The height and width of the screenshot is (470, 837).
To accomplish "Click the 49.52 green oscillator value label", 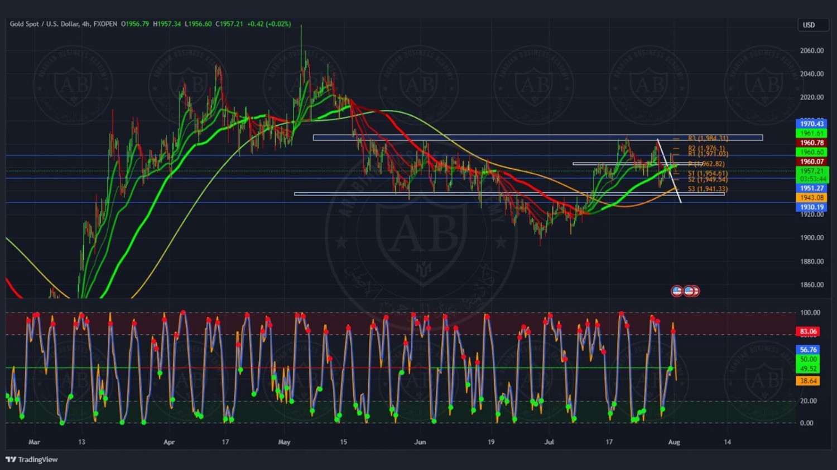I will tap(808, 369).
